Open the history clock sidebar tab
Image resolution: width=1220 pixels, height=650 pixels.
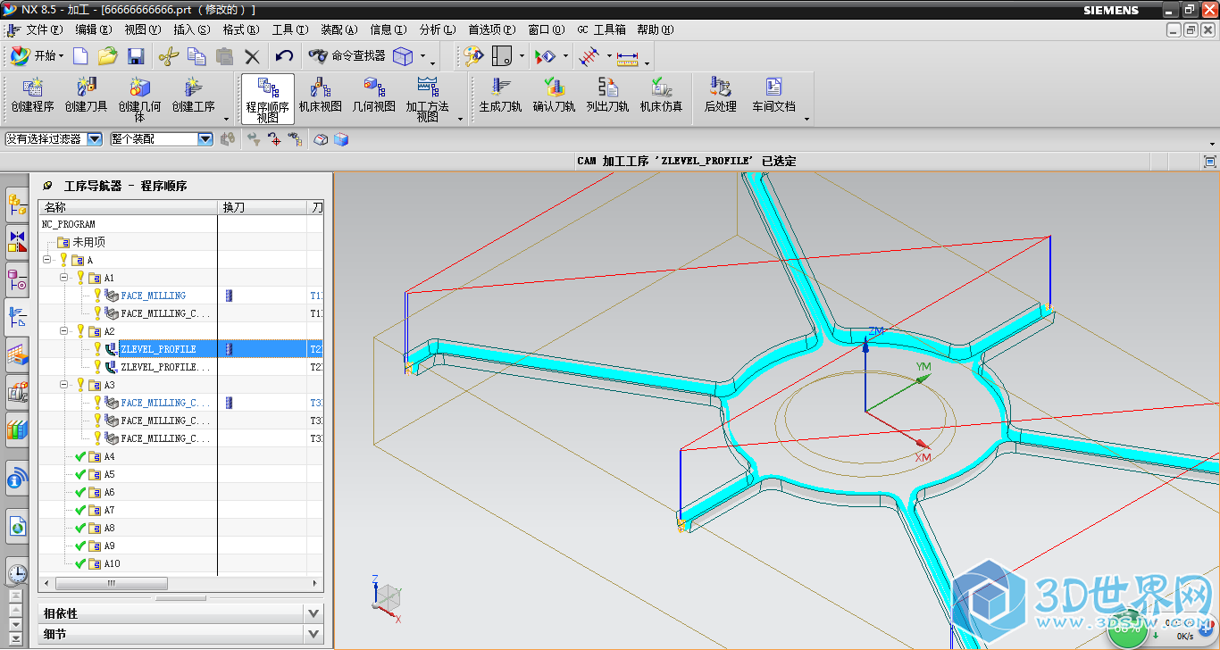pos(17,572)
